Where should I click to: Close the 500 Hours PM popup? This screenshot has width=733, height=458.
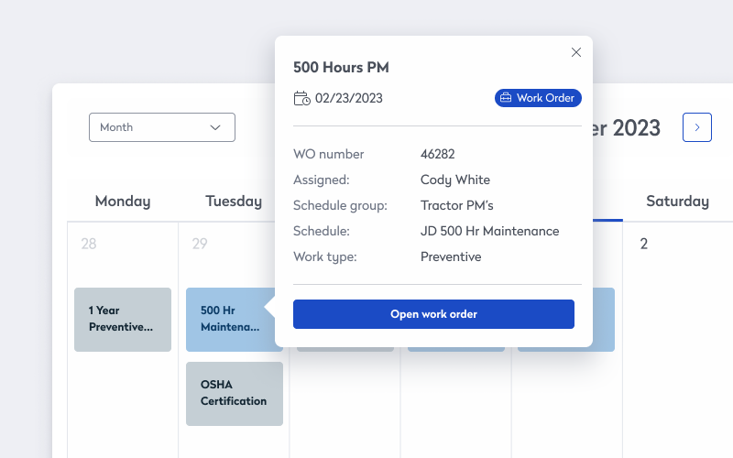click(576, 52)
